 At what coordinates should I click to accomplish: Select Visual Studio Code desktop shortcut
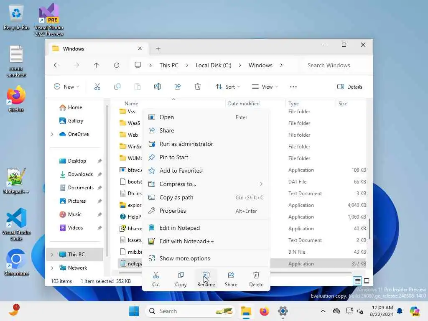[x=16, y=224]
